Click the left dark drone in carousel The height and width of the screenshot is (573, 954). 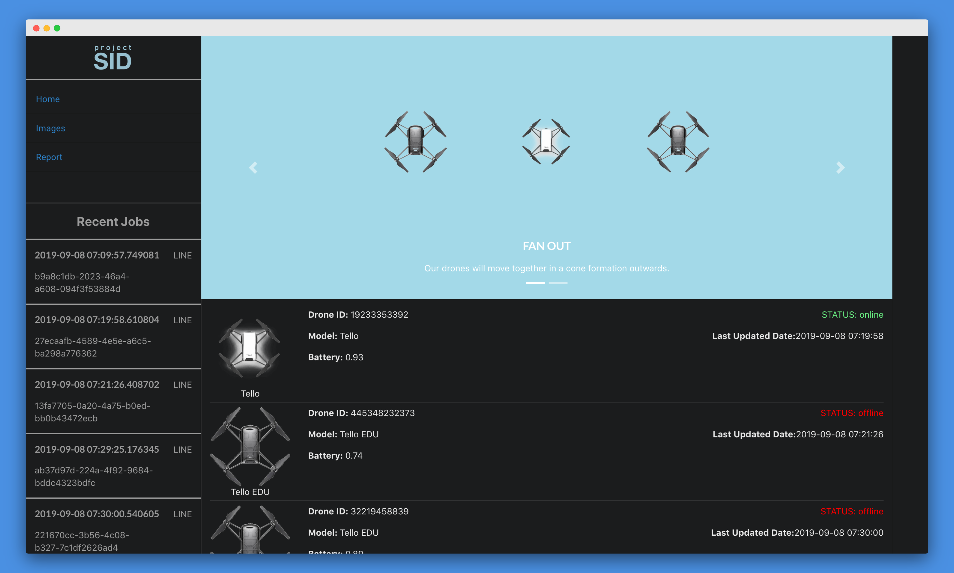[415, 142]
